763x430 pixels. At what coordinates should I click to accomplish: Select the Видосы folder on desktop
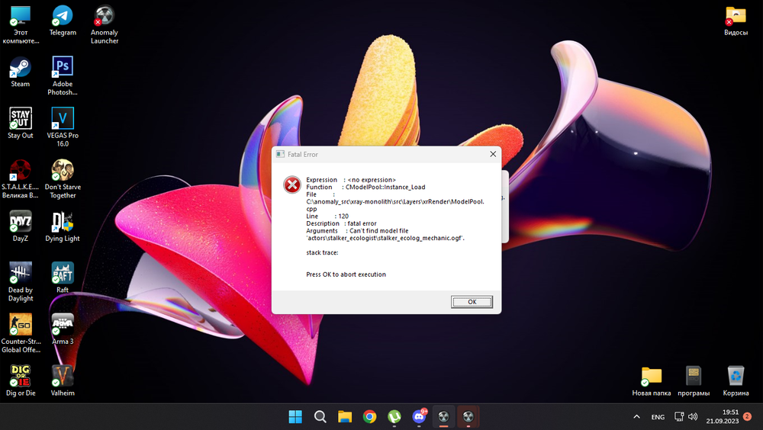[x=736, y=21]
